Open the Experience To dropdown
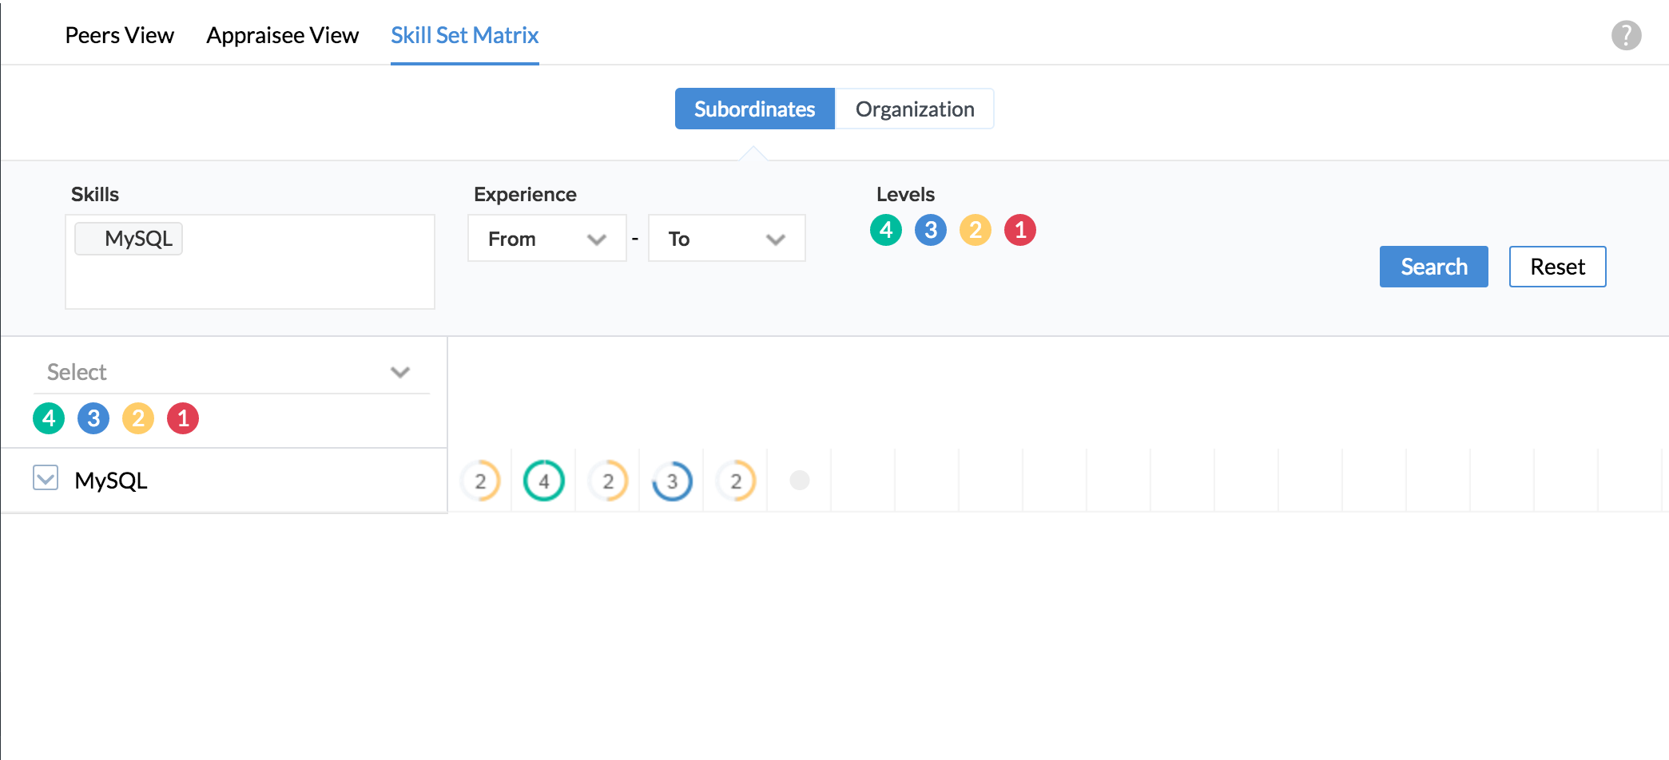 click(x=726, y=239)
